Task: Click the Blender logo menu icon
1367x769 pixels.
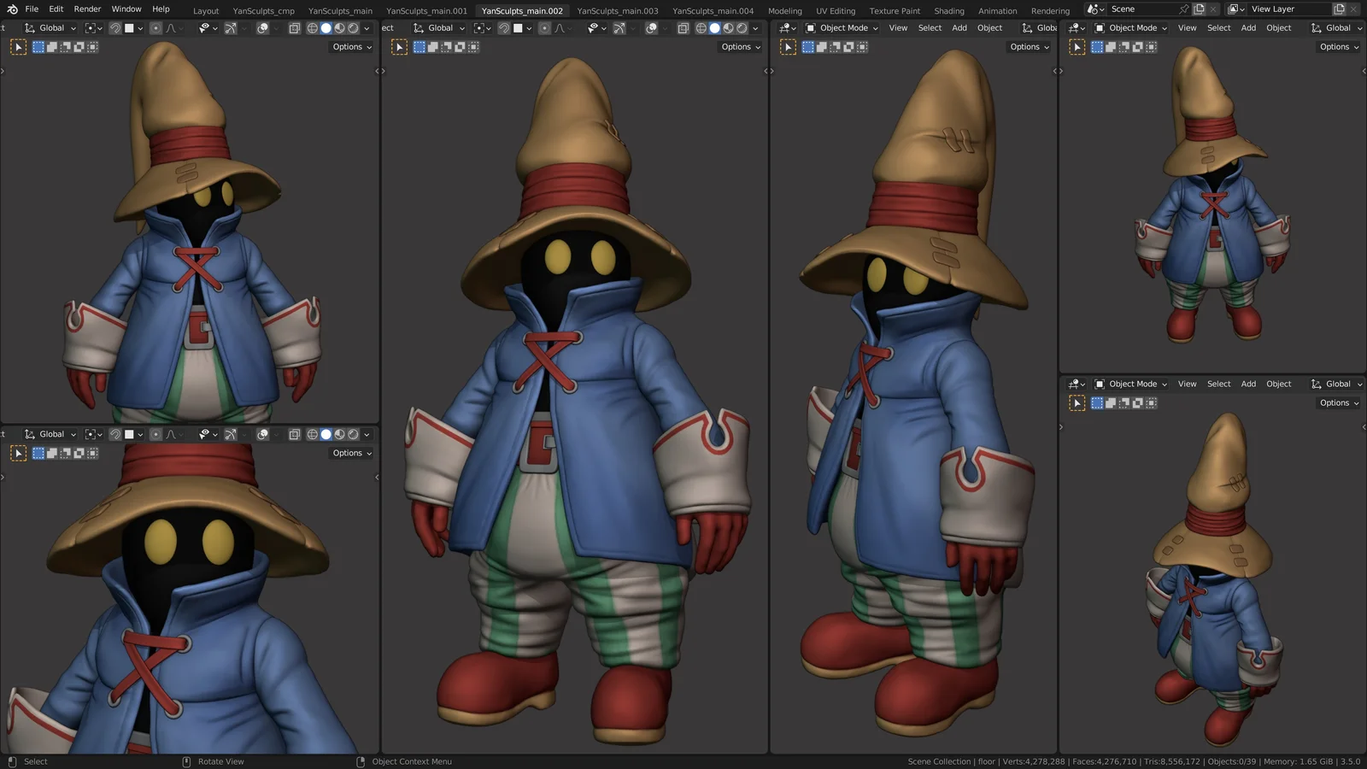Action: pos(12,9)
